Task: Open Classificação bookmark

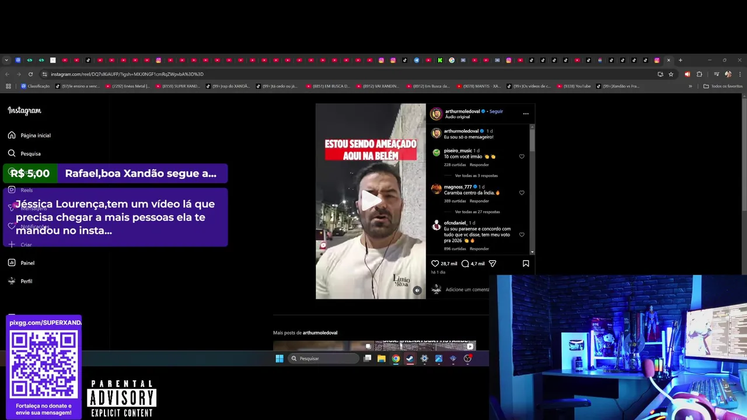Action: (36, 86)
